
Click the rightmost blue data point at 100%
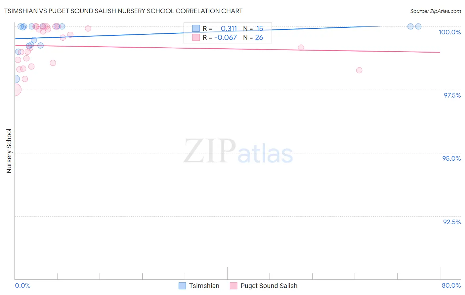tap(418, 26)
